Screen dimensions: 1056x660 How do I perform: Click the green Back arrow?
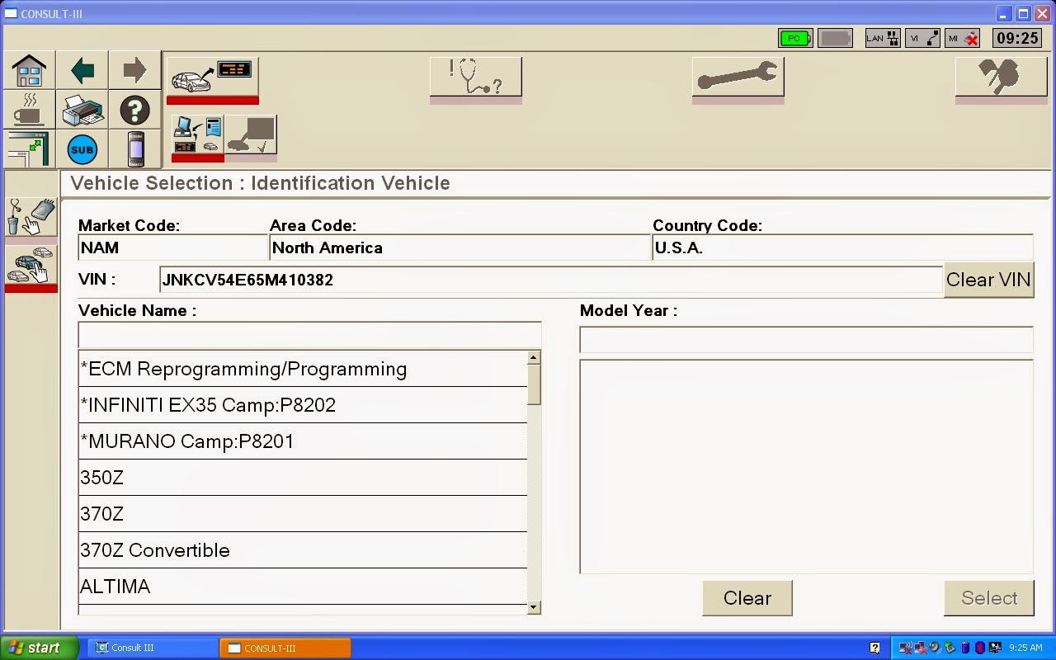click(82, 70)
